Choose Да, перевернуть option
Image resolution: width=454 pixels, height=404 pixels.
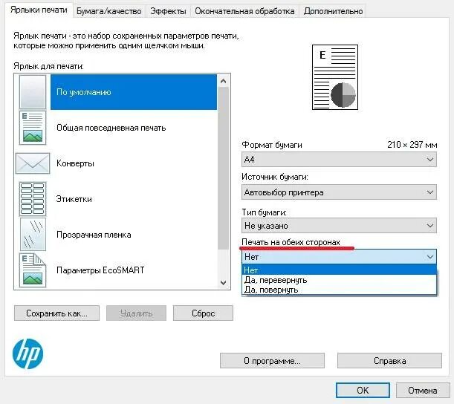(339, 280)
